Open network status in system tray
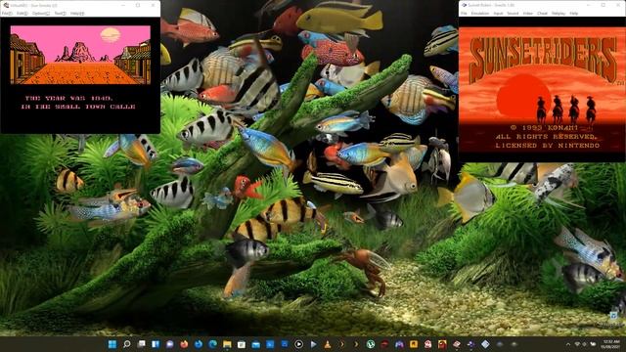Viewport: 626px width, 352px height. (578, 344)
